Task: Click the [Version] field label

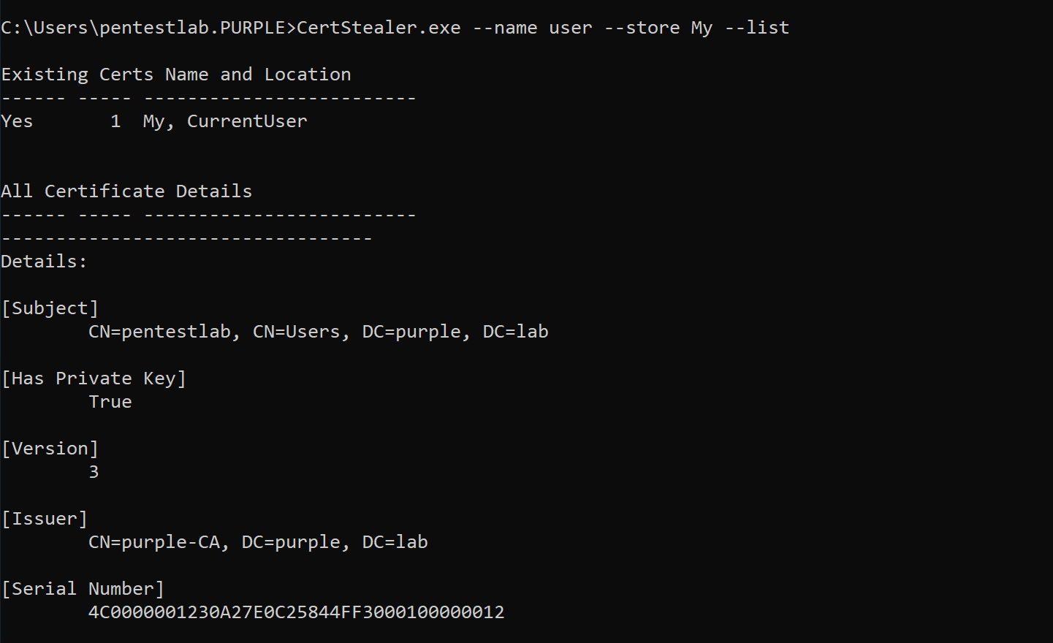Action: [x=50, y=449]
